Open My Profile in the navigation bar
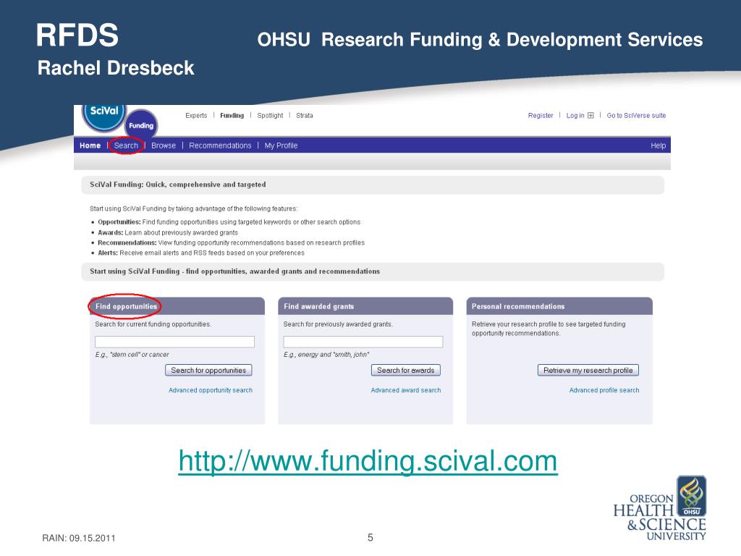741x556 pixels. (x=281, y=146)
